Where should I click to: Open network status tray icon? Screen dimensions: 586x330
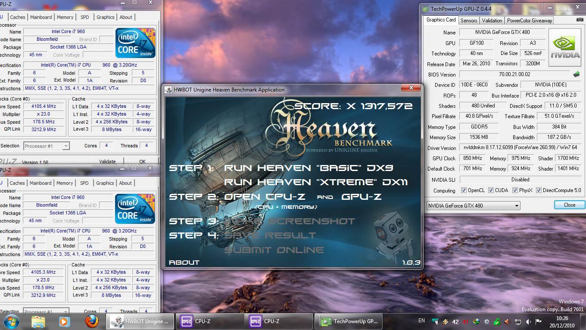518,321
